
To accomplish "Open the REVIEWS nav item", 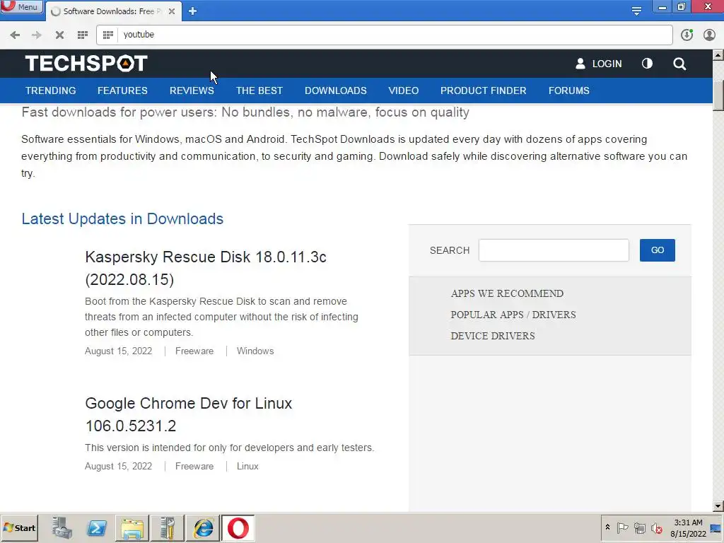I will pos(192,90).
